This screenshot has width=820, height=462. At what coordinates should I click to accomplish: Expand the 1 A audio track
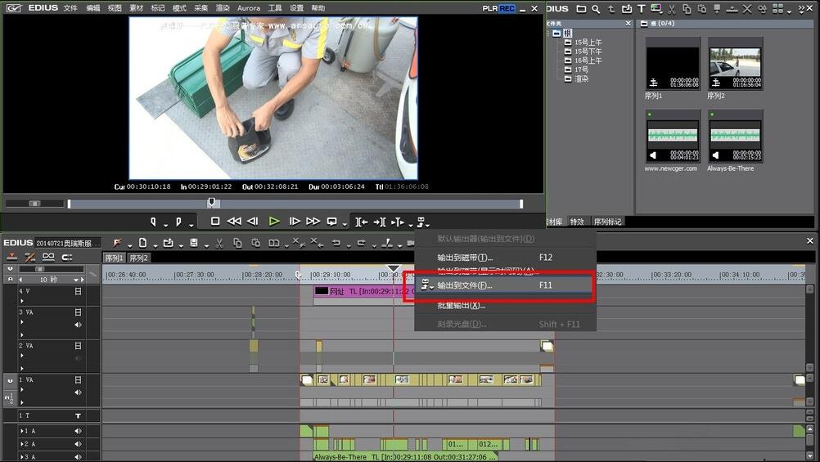coord(21,431)
